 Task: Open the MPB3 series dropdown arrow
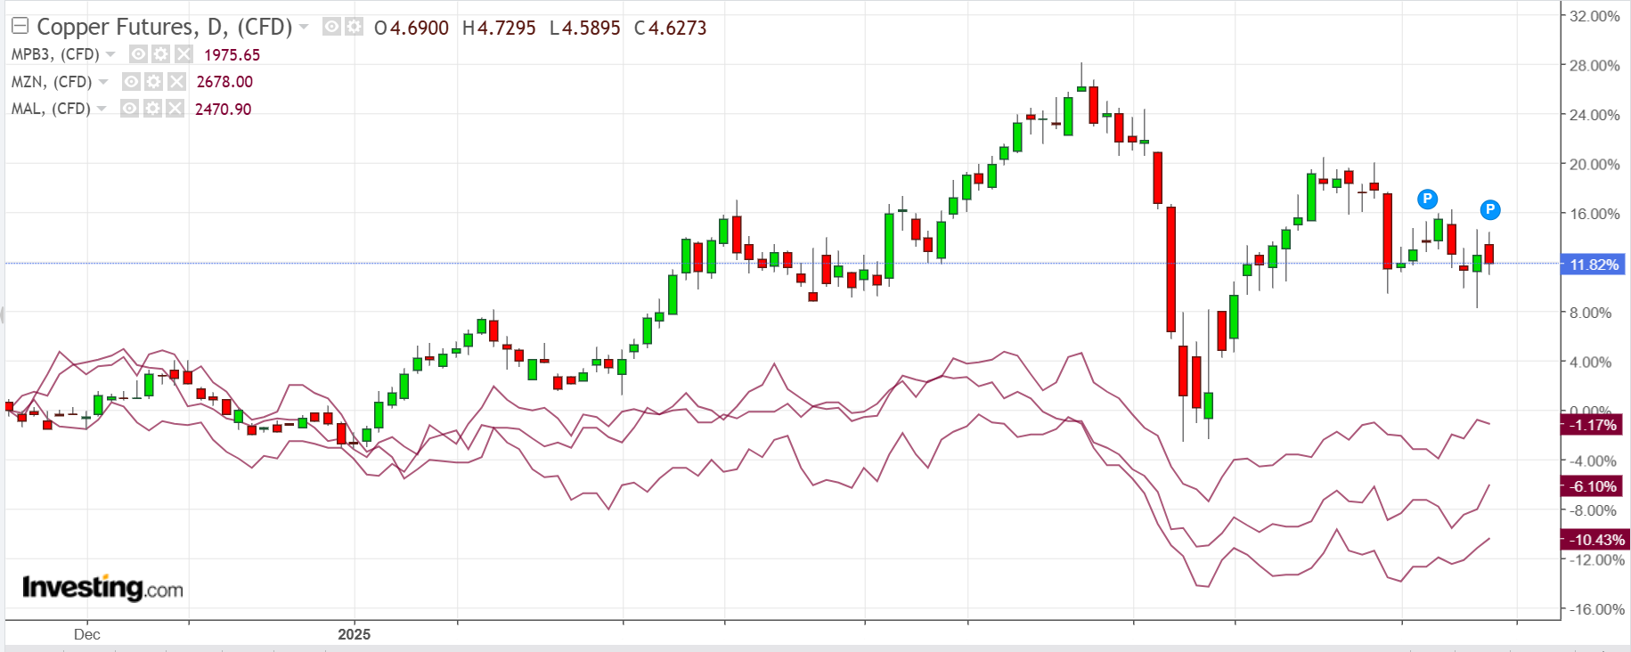pos(110,54)
